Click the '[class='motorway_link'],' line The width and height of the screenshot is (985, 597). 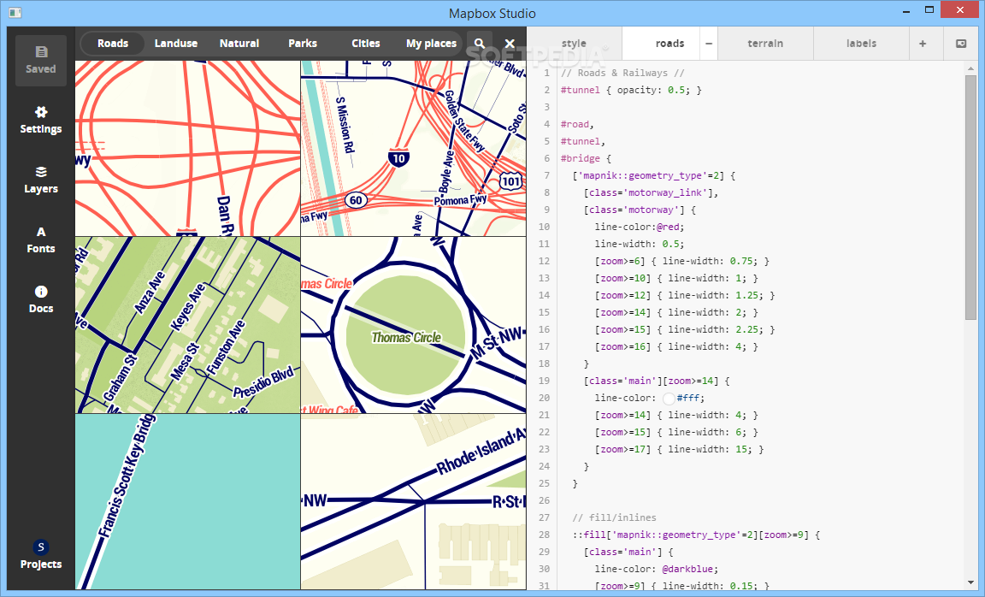pos(651,193)
